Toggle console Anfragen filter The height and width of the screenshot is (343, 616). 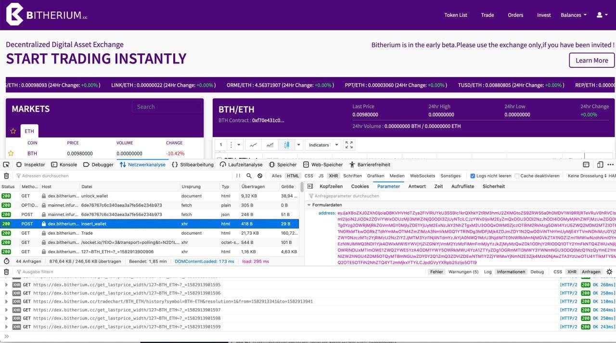(591, 272)
